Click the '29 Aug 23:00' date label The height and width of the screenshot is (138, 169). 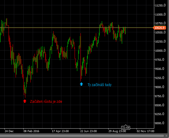point(117,131)
